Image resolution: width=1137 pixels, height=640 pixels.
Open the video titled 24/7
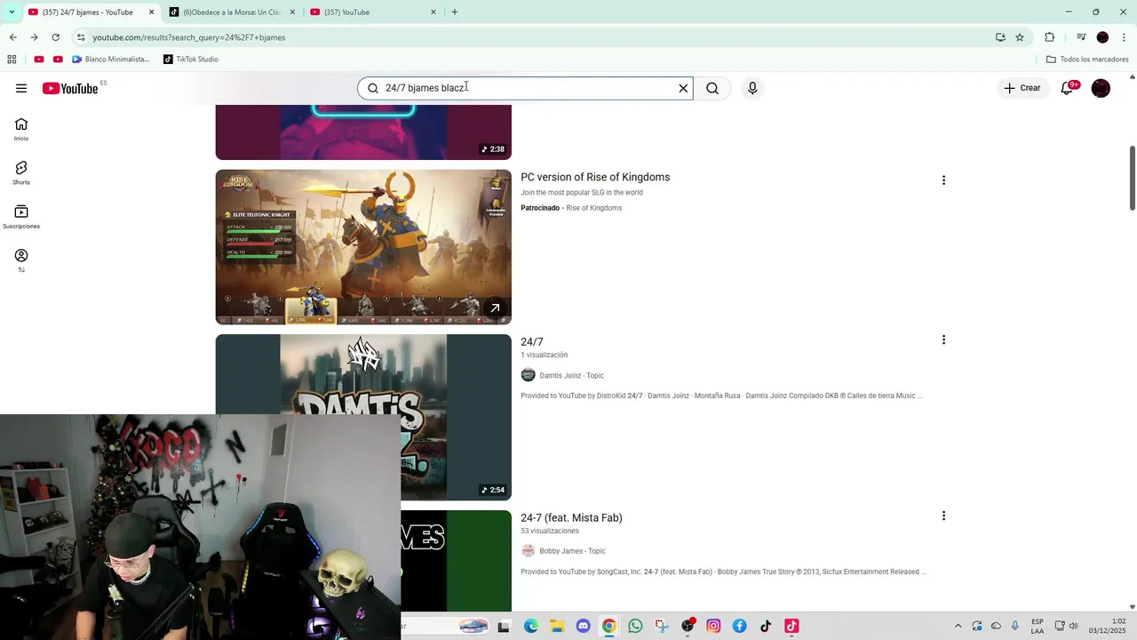tap(532, 341)
